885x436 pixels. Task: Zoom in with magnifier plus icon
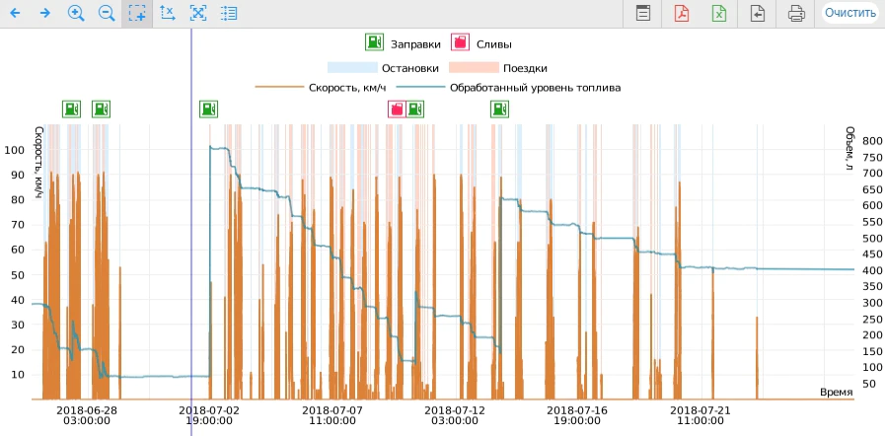(76, 13)
